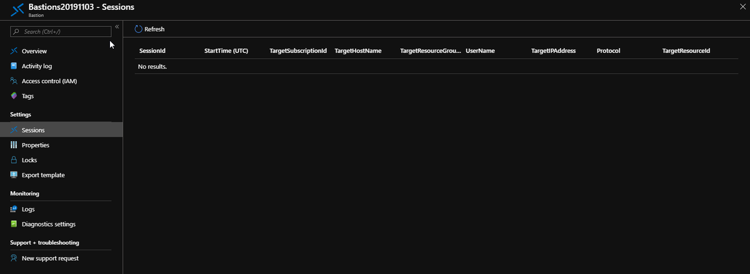
Task: Click the Activity log icon
Action: coord(14,66)
